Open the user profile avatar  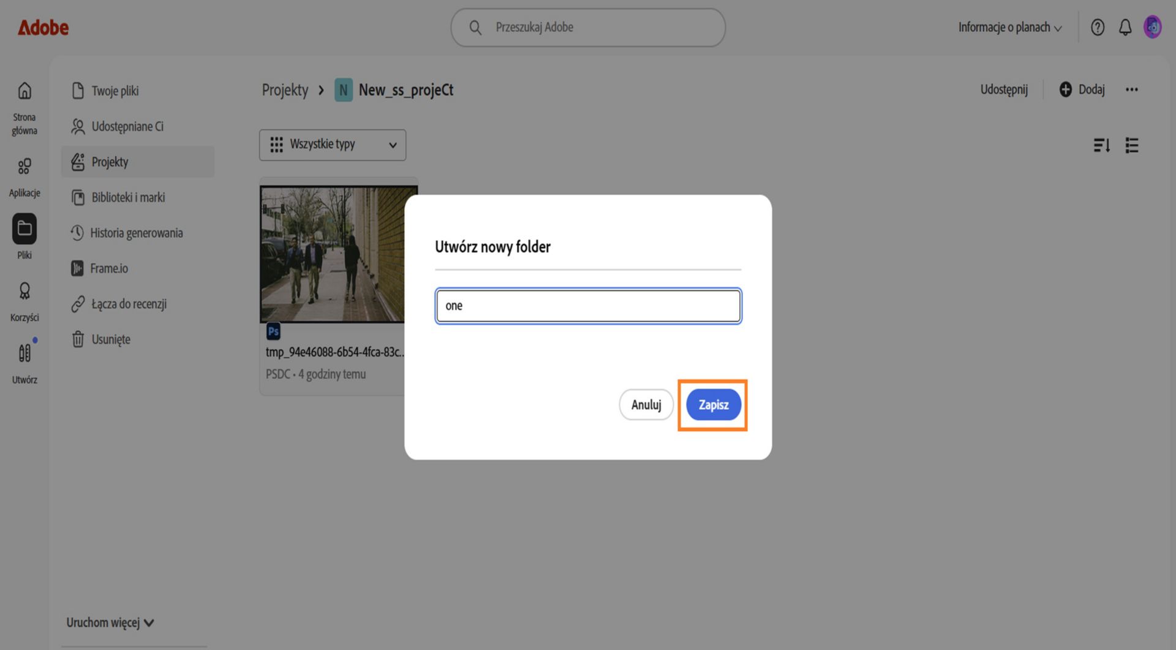[1153, 28]
